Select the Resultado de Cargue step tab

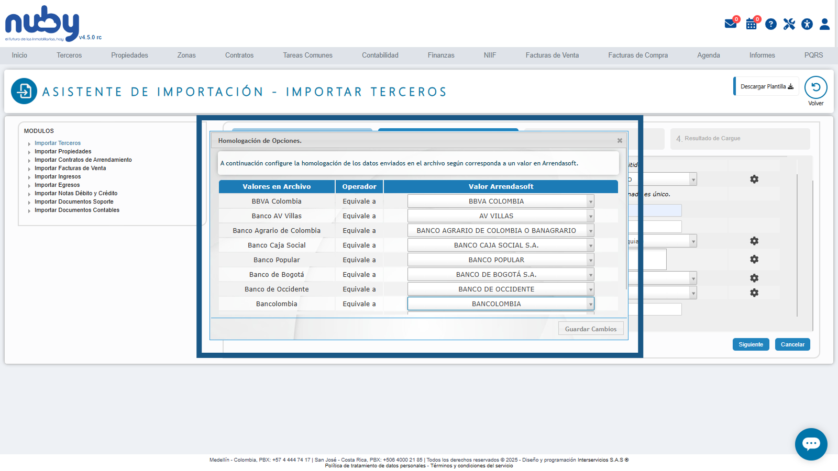coord(740,139)
